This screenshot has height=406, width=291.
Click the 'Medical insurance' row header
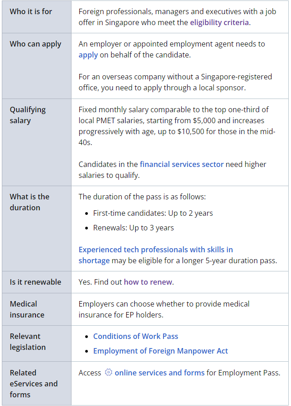(x=27, y=309)
